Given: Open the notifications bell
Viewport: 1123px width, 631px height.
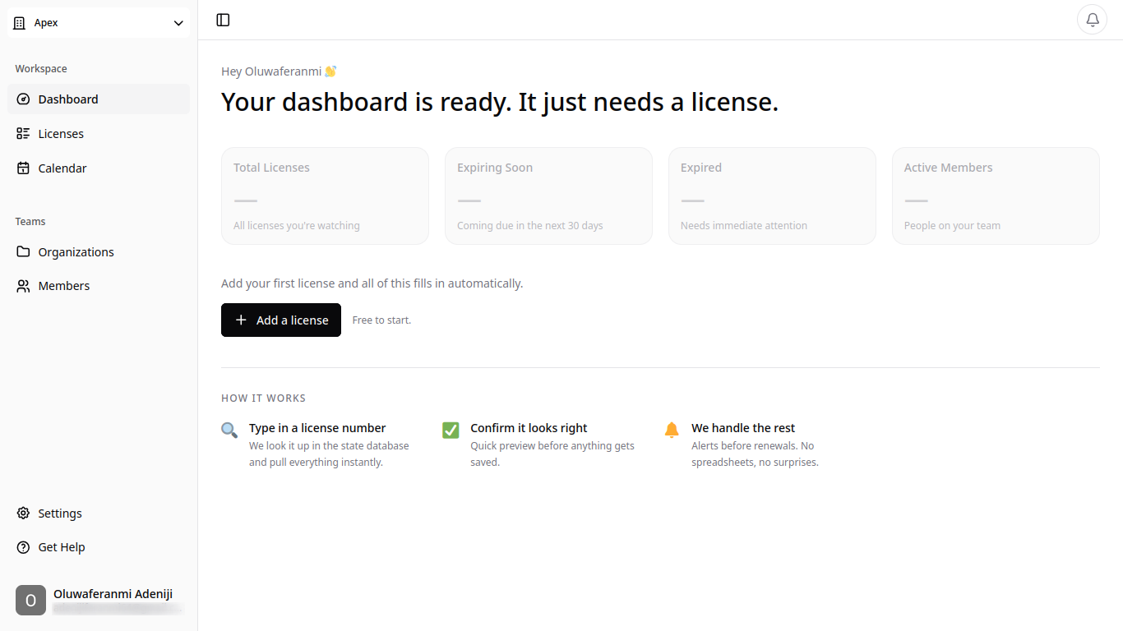Looking at the screenshot, I should click(x=1092, y=20).
